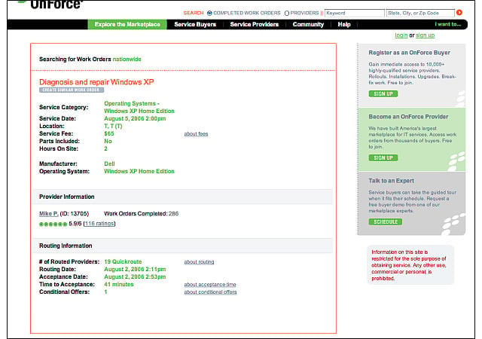Click Sign Up under OnForce Provider
Viewport: 482px width, 339px height.
click(x=383, y=157)
